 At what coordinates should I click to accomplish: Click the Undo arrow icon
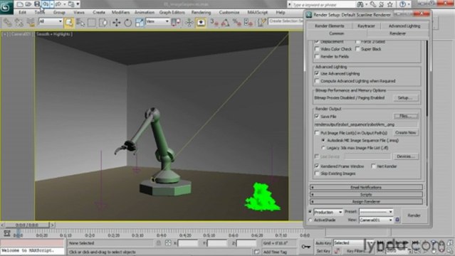(x=46, y=4)
